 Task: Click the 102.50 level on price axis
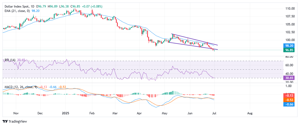290,32
